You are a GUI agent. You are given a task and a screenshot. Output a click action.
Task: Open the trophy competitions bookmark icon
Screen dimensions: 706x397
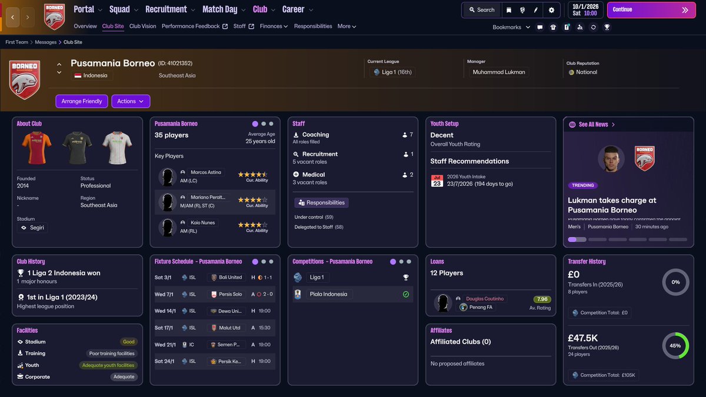click(607, 27)
